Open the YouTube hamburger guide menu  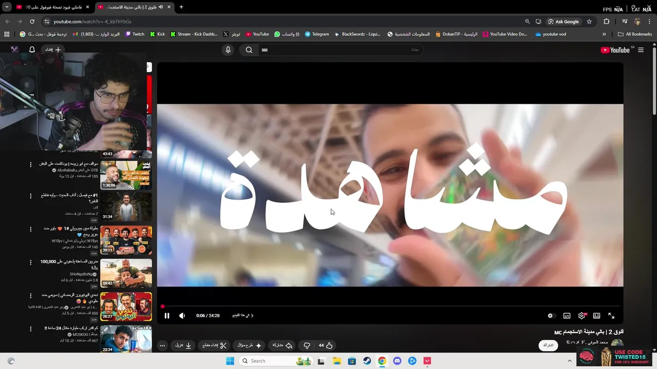tap(641, 50)
